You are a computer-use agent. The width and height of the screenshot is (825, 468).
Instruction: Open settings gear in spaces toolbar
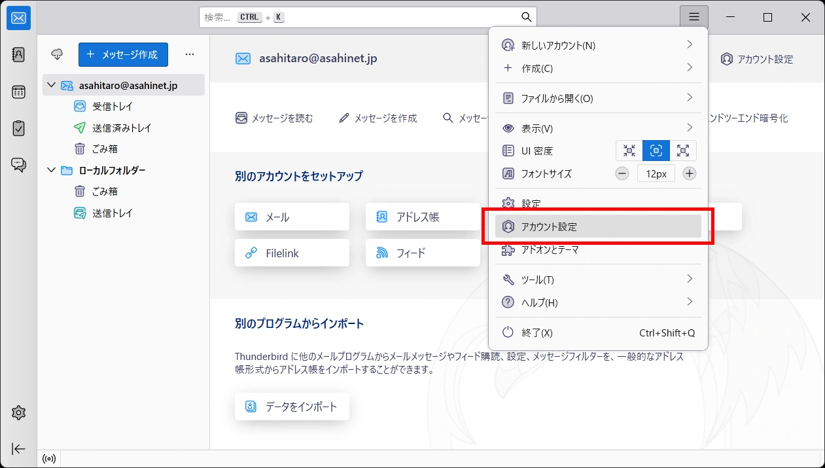pyautogui.click(x=18, y=412)
